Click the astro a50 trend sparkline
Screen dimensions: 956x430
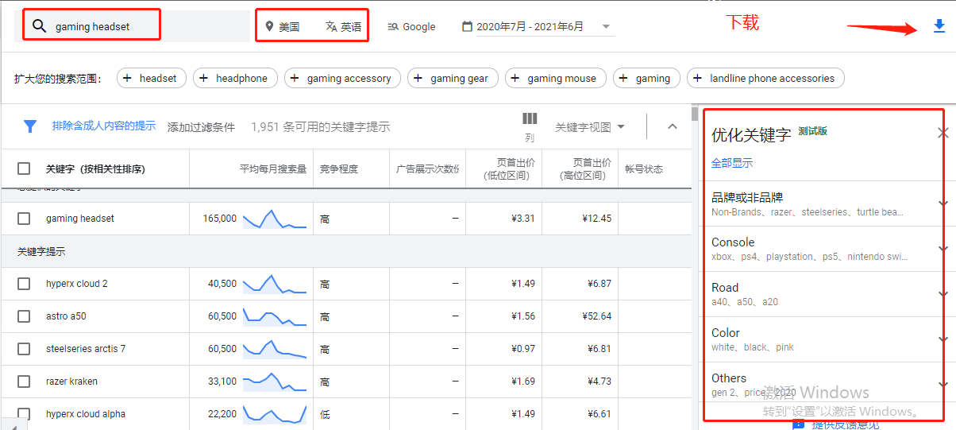click(x=275, y=316)
